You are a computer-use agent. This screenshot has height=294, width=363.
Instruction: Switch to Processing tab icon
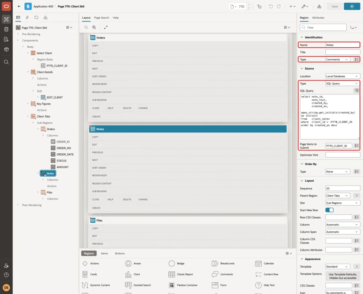click(37, 18)
